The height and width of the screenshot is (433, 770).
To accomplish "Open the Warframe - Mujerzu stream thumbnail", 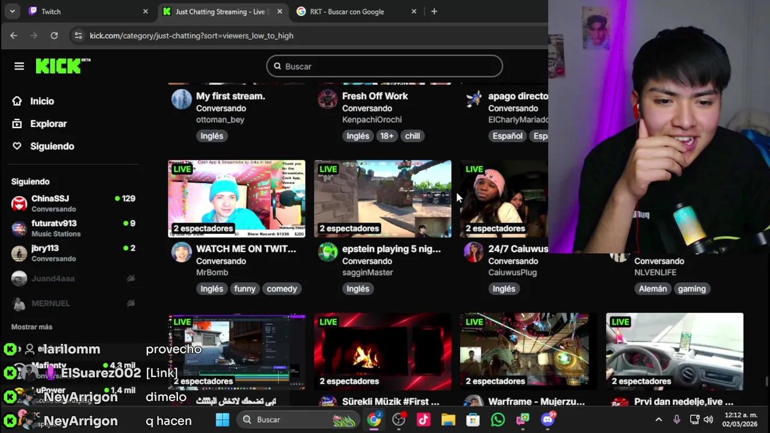I will click(x=529, y=351).
